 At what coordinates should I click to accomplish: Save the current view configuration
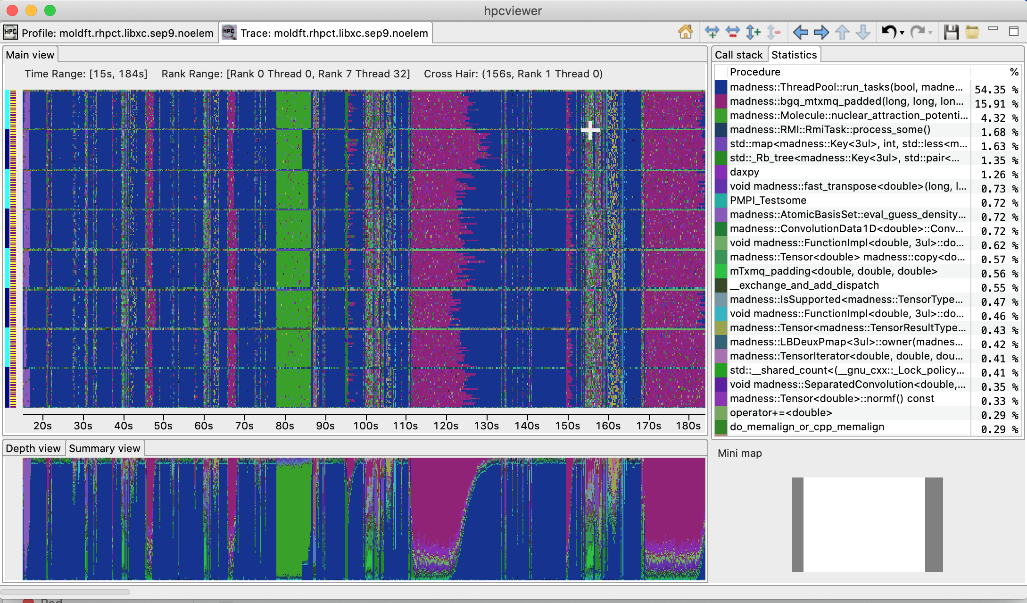[x=951, y=33]
